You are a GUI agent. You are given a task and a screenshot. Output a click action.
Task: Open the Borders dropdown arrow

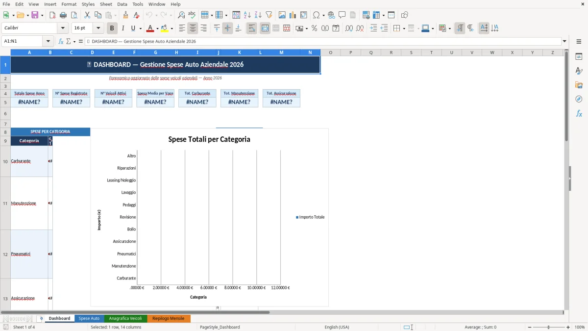click(404, 28)
